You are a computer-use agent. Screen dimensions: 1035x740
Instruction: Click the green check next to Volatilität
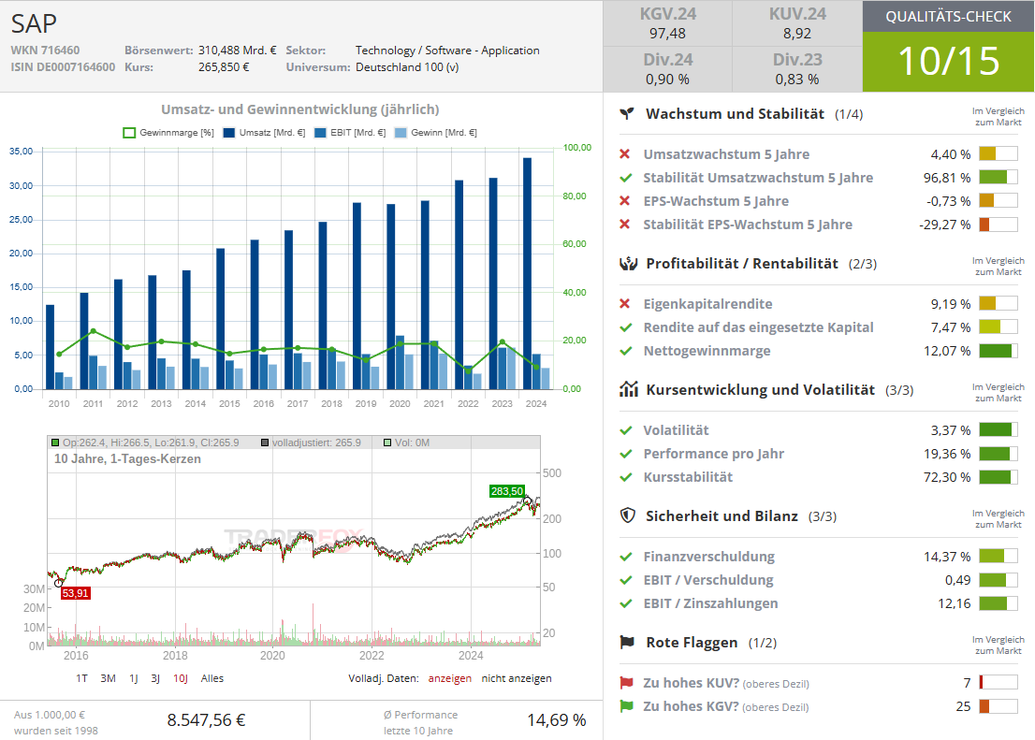626,430
